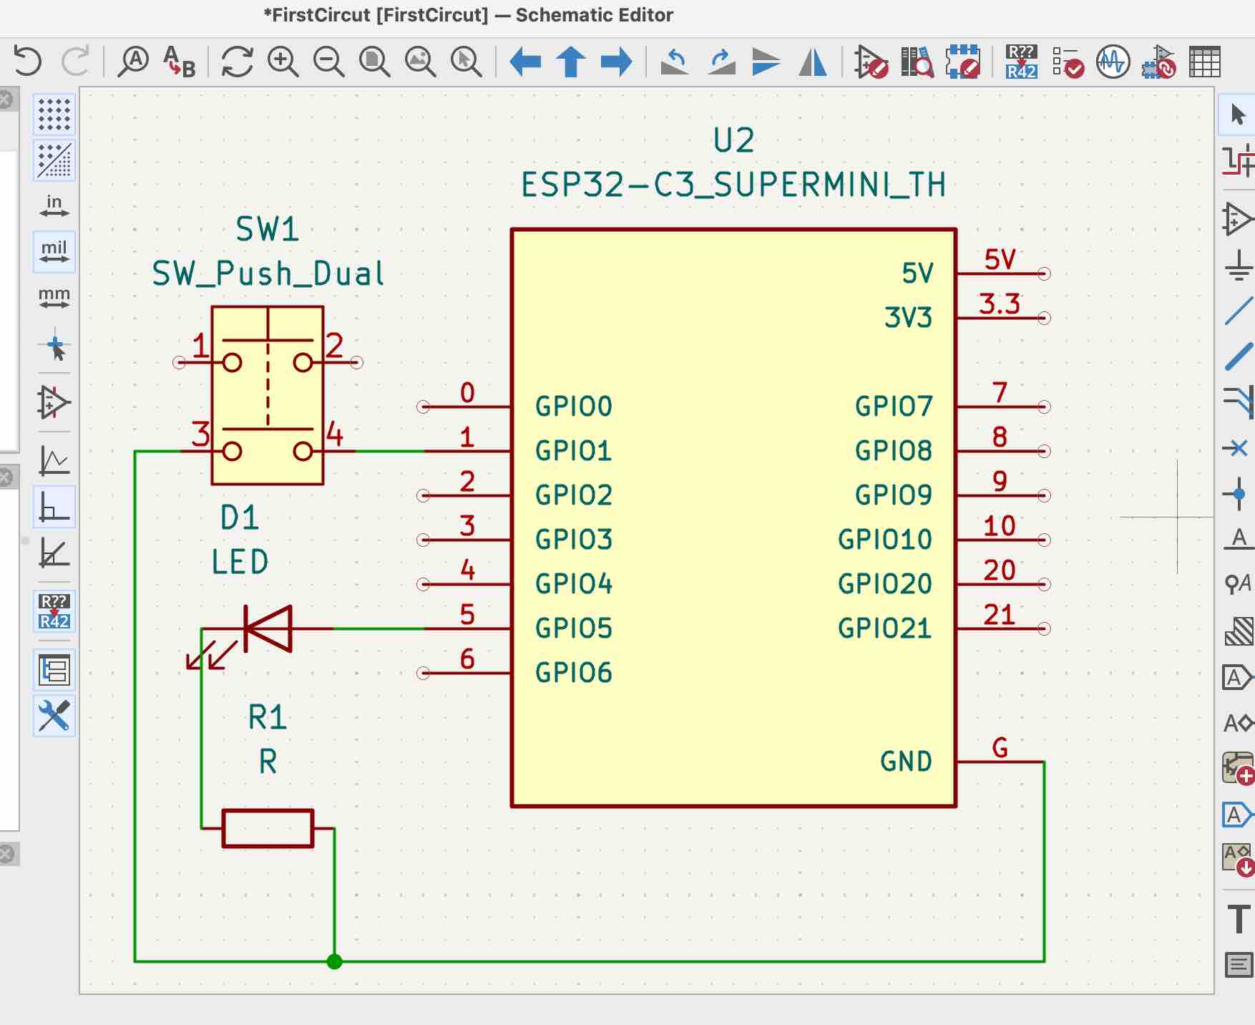
Task: Zoom out of the schematic
Action: point(328,61)
